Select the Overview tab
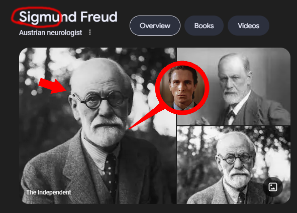The height and width of the screenshot is (213, 297). click(155, 26)
